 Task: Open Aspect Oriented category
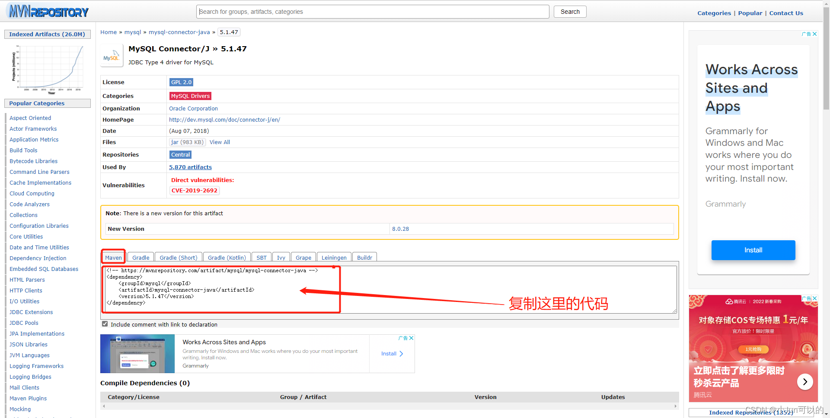[30, 118]
